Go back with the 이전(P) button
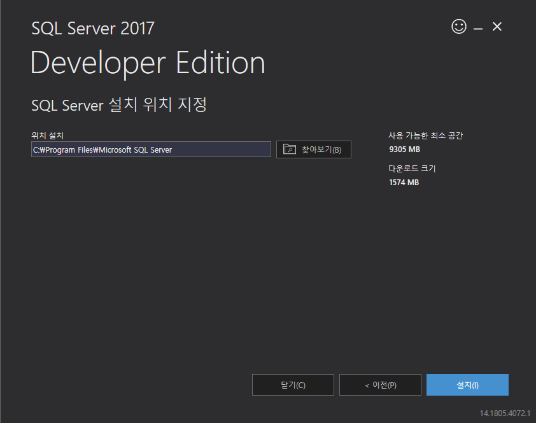 [380, 385]
